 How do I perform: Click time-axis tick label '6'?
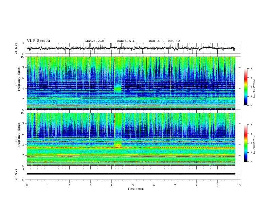click(154, 185)
